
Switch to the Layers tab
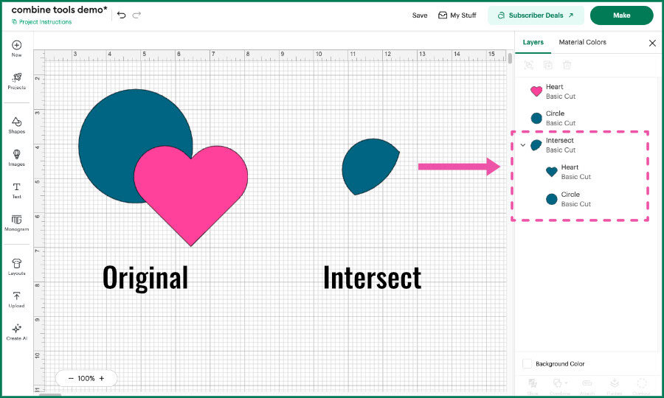point(533,42)
